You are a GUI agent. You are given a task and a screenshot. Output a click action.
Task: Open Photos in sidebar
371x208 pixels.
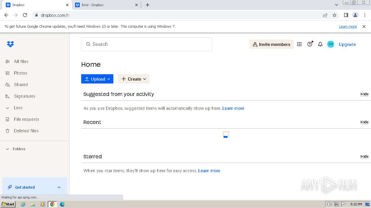click(x=20, y=73)
